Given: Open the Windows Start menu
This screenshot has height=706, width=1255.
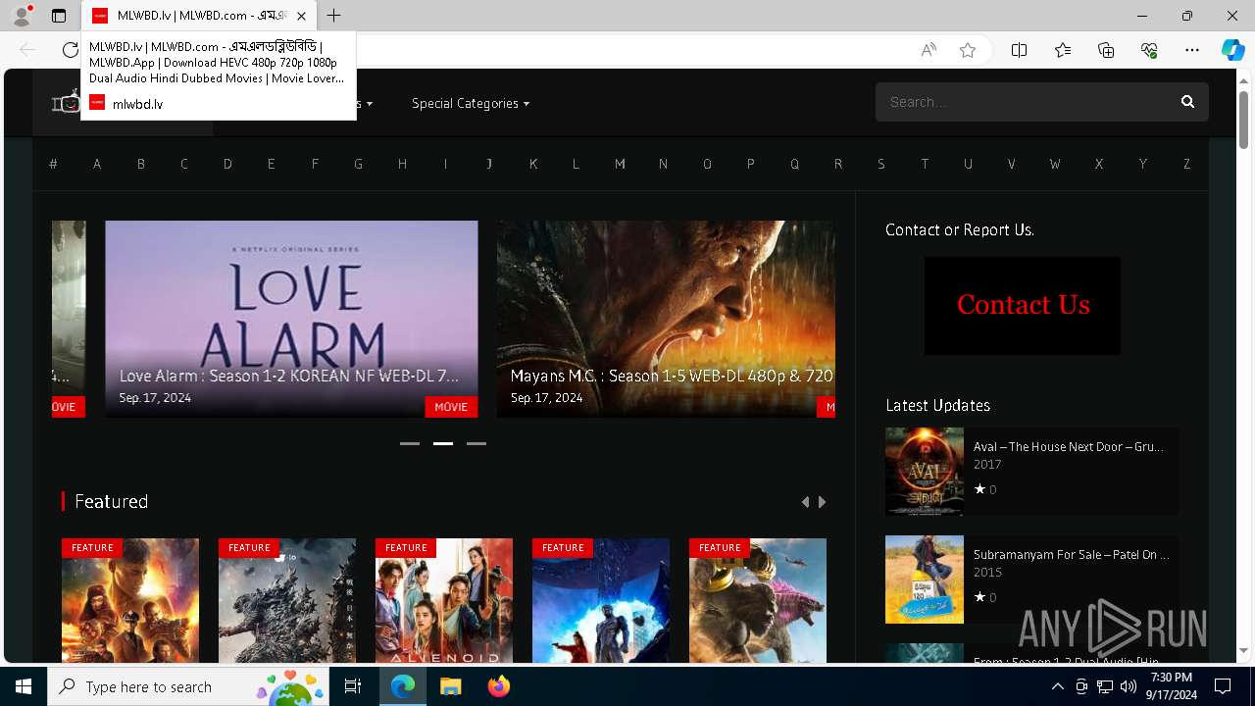Looking at the screenshot, I should pyautogui.click(x=24, y=686).
